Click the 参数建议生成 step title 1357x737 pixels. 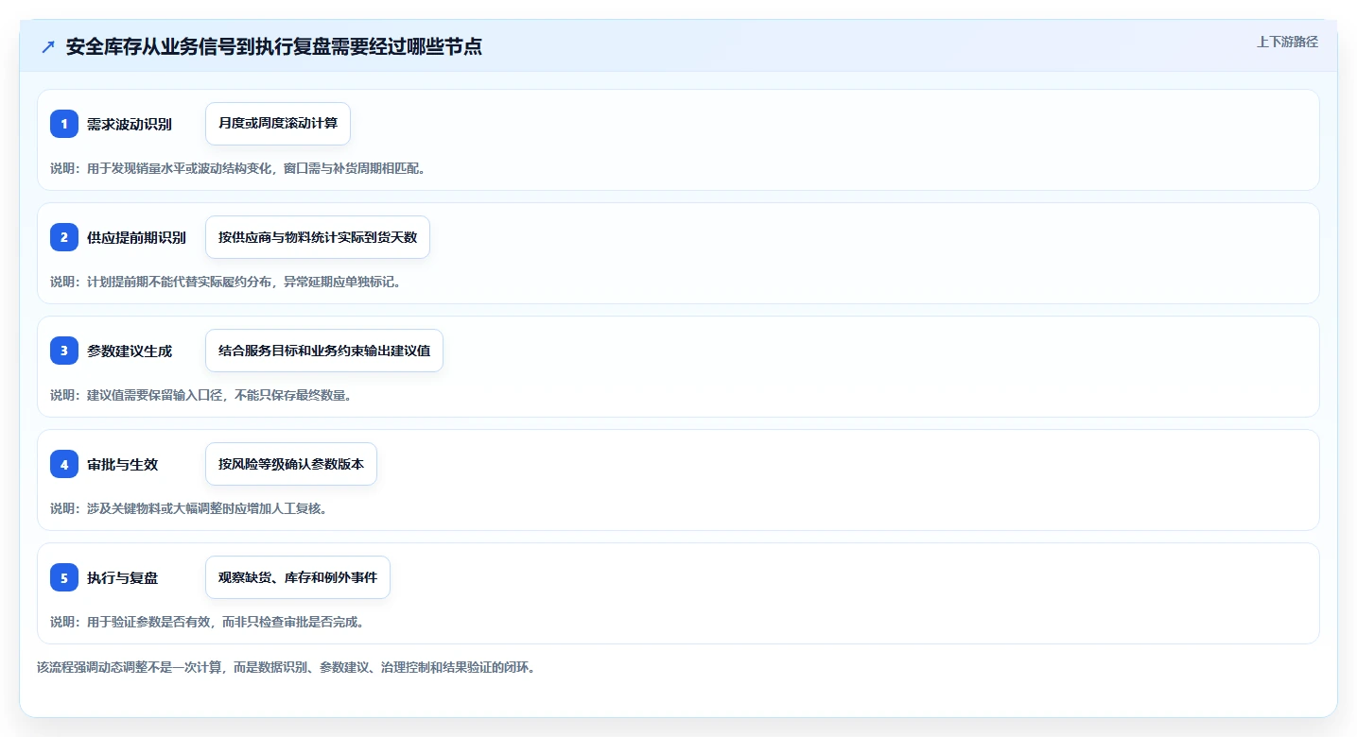tap(130, 351)
